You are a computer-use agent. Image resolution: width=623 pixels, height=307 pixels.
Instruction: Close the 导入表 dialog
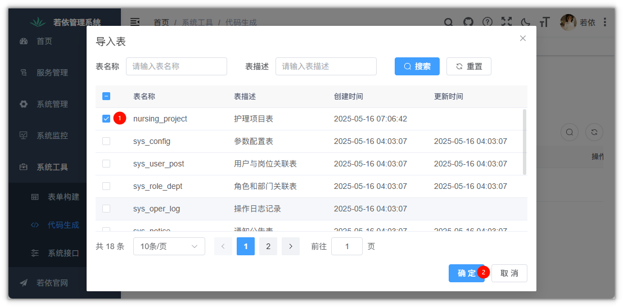[x=523, y=38]
